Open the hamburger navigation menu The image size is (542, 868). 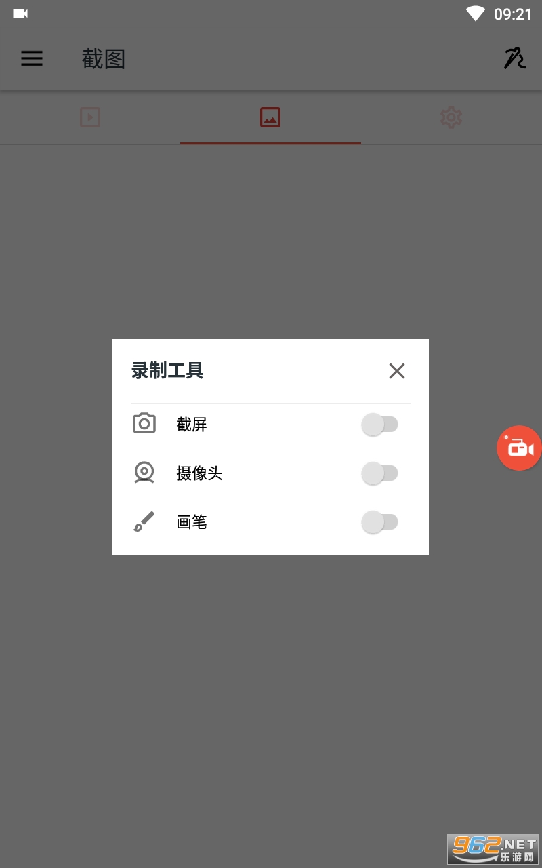32,59
